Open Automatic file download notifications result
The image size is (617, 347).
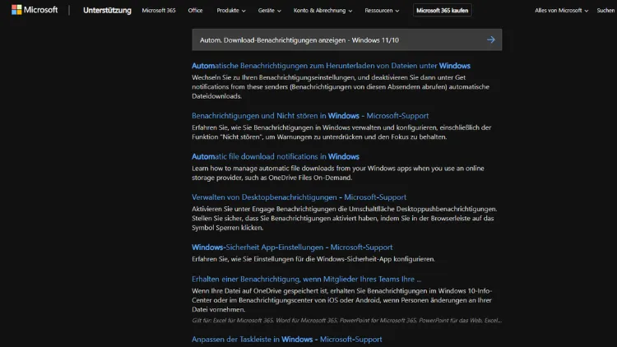pos(276,156)
